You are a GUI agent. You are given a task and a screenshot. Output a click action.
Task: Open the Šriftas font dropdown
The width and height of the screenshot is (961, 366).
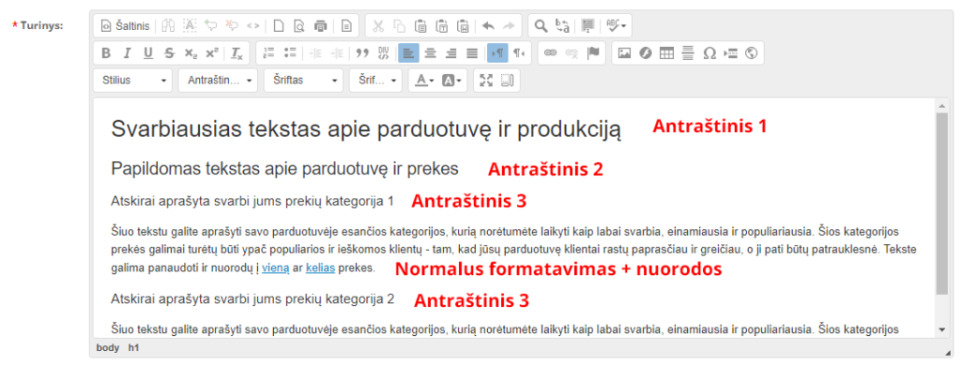click(303, 81)
